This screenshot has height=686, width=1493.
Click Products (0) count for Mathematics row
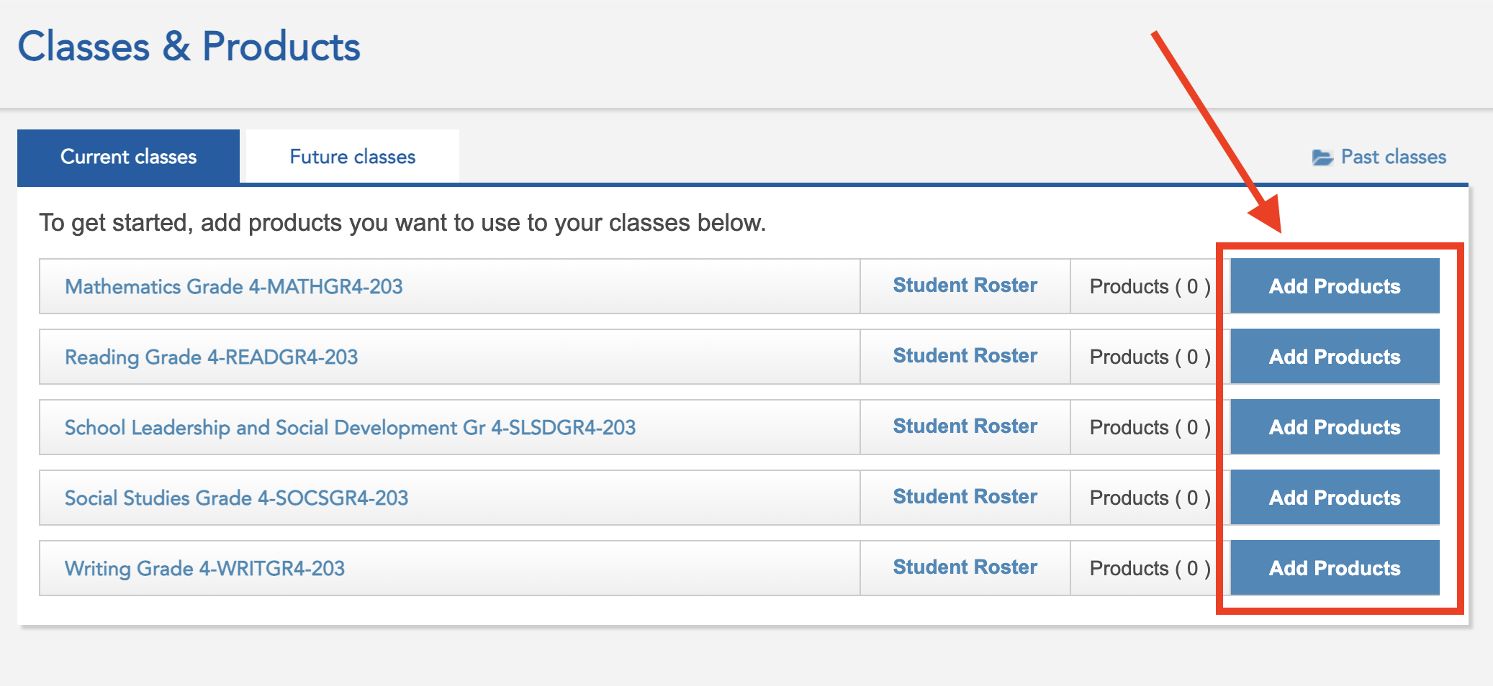pyautogui.click(x=1149, y=286)
